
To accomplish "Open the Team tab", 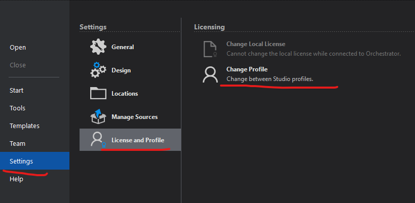I will click(17, 144).
